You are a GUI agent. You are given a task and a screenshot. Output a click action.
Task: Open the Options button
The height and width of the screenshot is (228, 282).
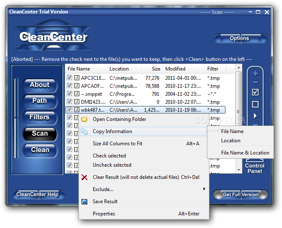(x=240, y=38)
